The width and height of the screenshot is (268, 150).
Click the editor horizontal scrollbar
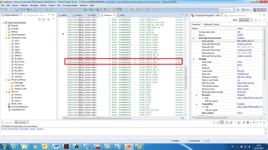click(98, 118)
